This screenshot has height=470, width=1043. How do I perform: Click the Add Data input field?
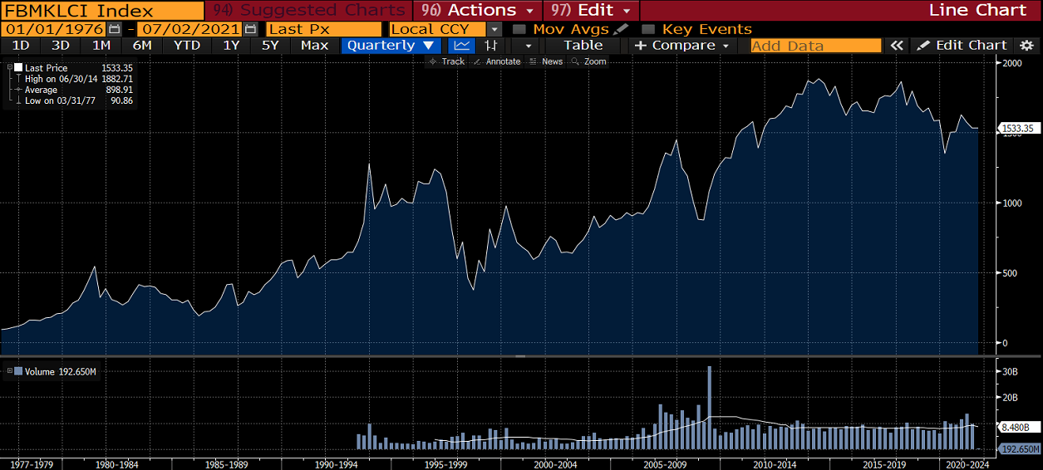[x=815, y=46]
